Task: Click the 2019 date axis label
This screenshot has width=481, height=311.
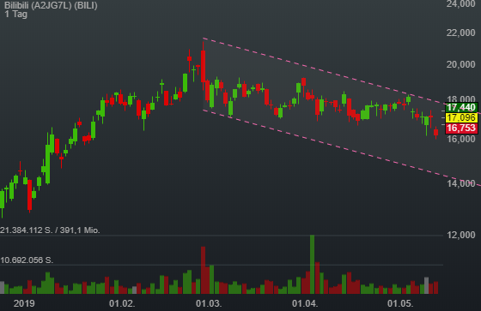Action: tap(24, 303)
